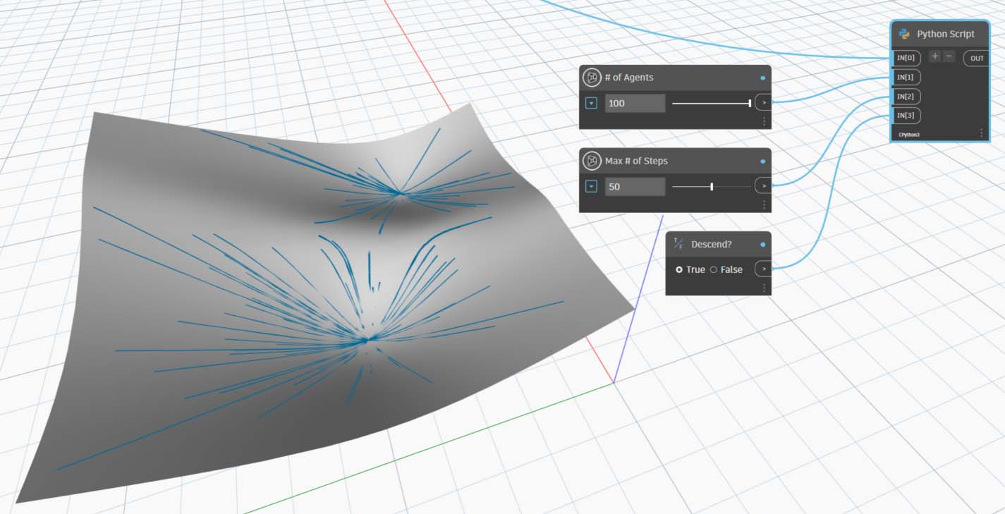Select the 'Python Script' node title
This screenshot has width=1005, height=514.
tap(946, 34)
